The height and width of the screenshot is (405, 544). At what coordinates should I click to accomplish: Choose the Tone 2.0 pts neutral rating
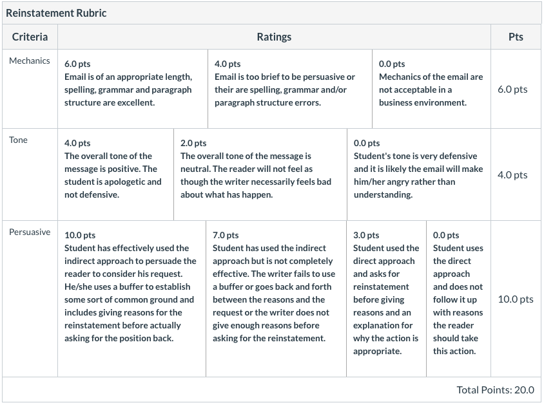pos(260,174)
